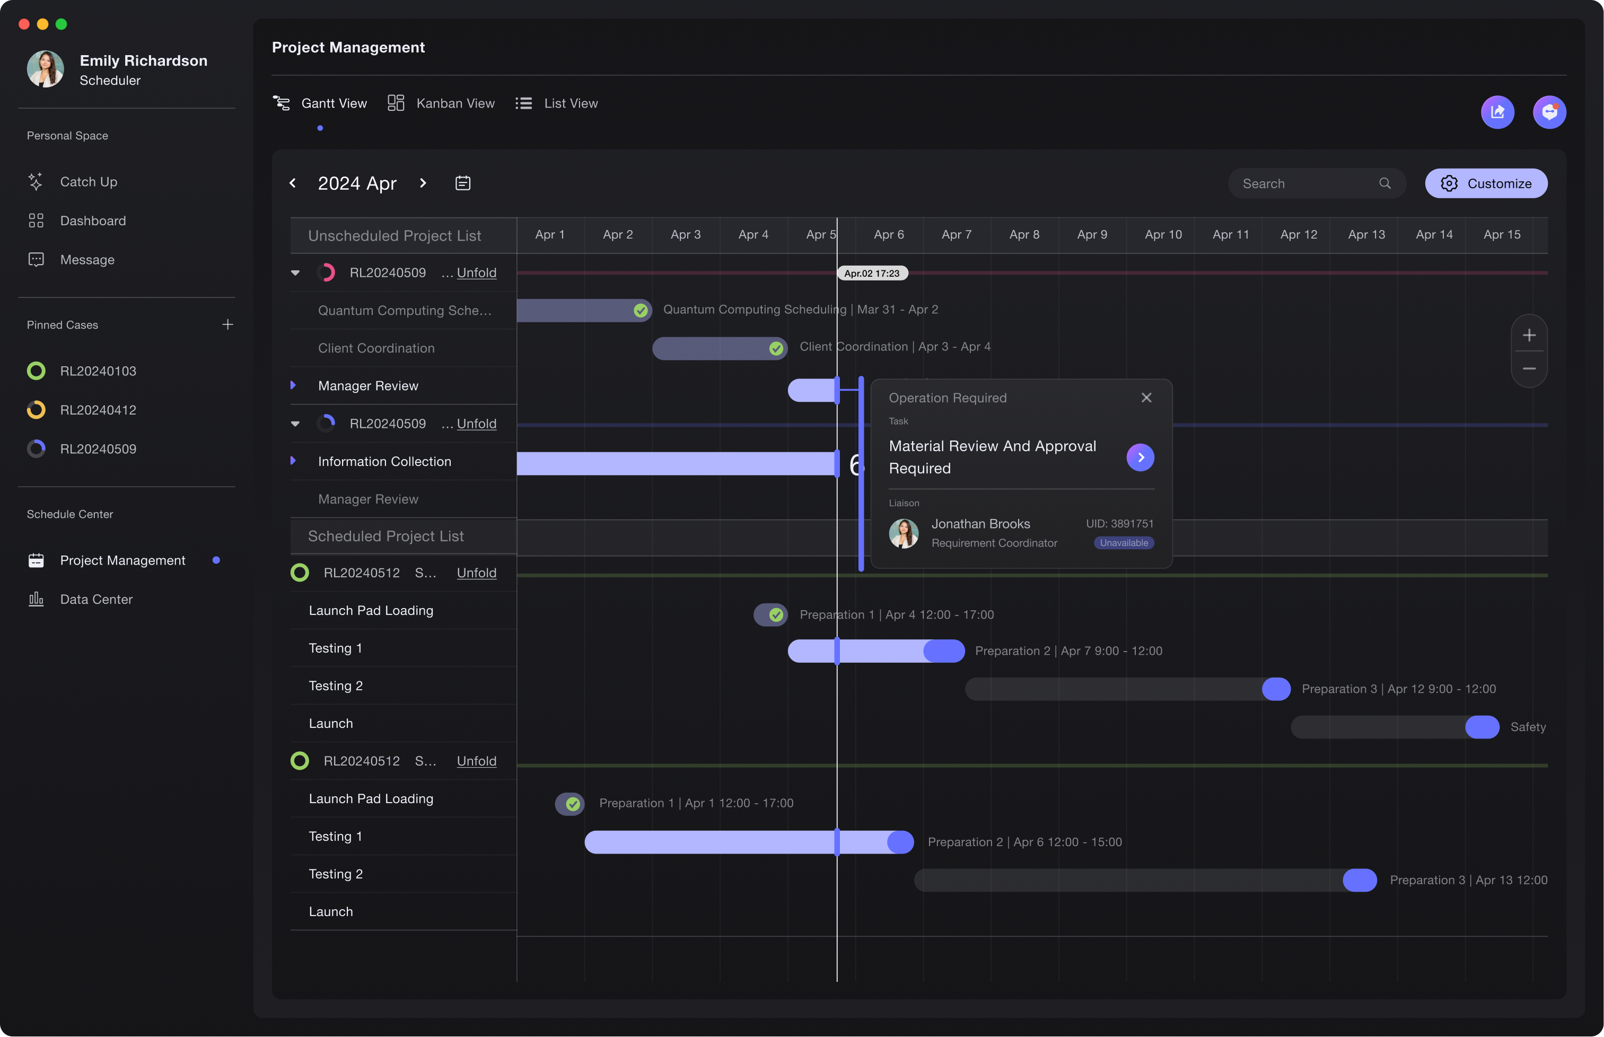Click the Customize button
The width and height of the screenshot is (1604, 1037).
coord(1485,183)
